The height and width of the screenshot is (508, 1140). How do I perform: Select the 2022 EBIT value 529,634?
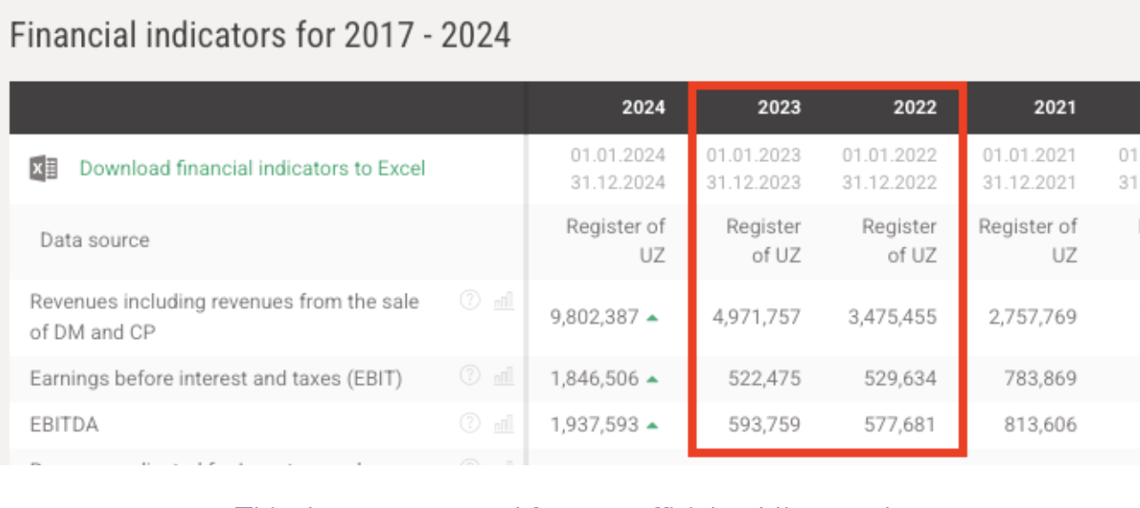pyautogui.click(x=900, y=378)
